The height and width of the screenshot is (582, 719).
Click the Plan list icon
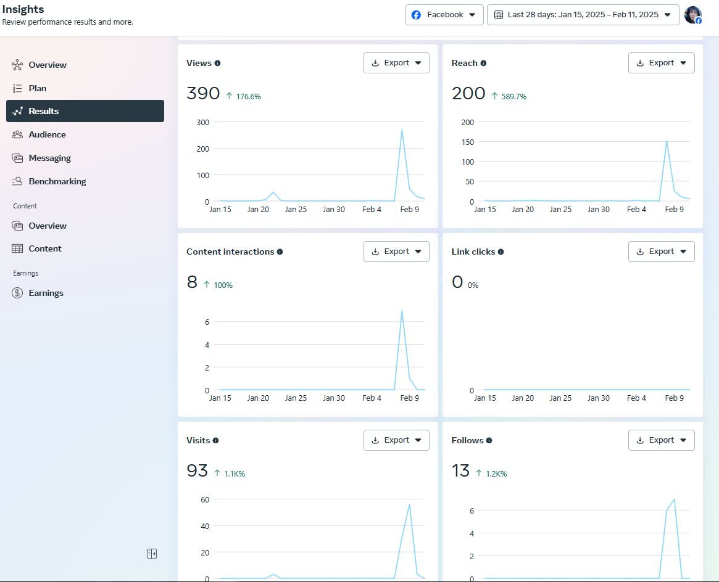click(17, 88)
